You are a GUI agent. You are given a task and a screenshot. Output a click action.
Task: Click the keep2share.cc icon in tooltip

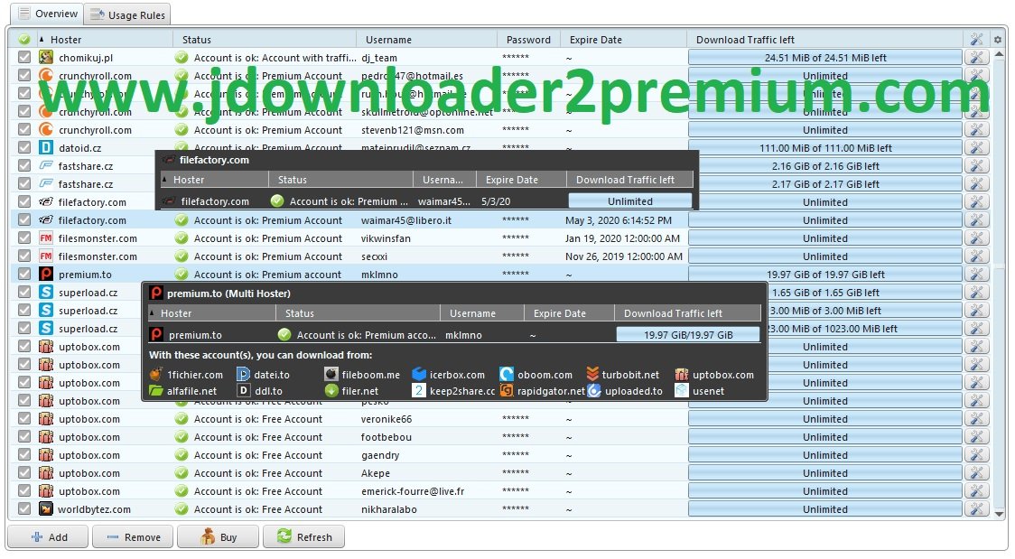(419, 391)
